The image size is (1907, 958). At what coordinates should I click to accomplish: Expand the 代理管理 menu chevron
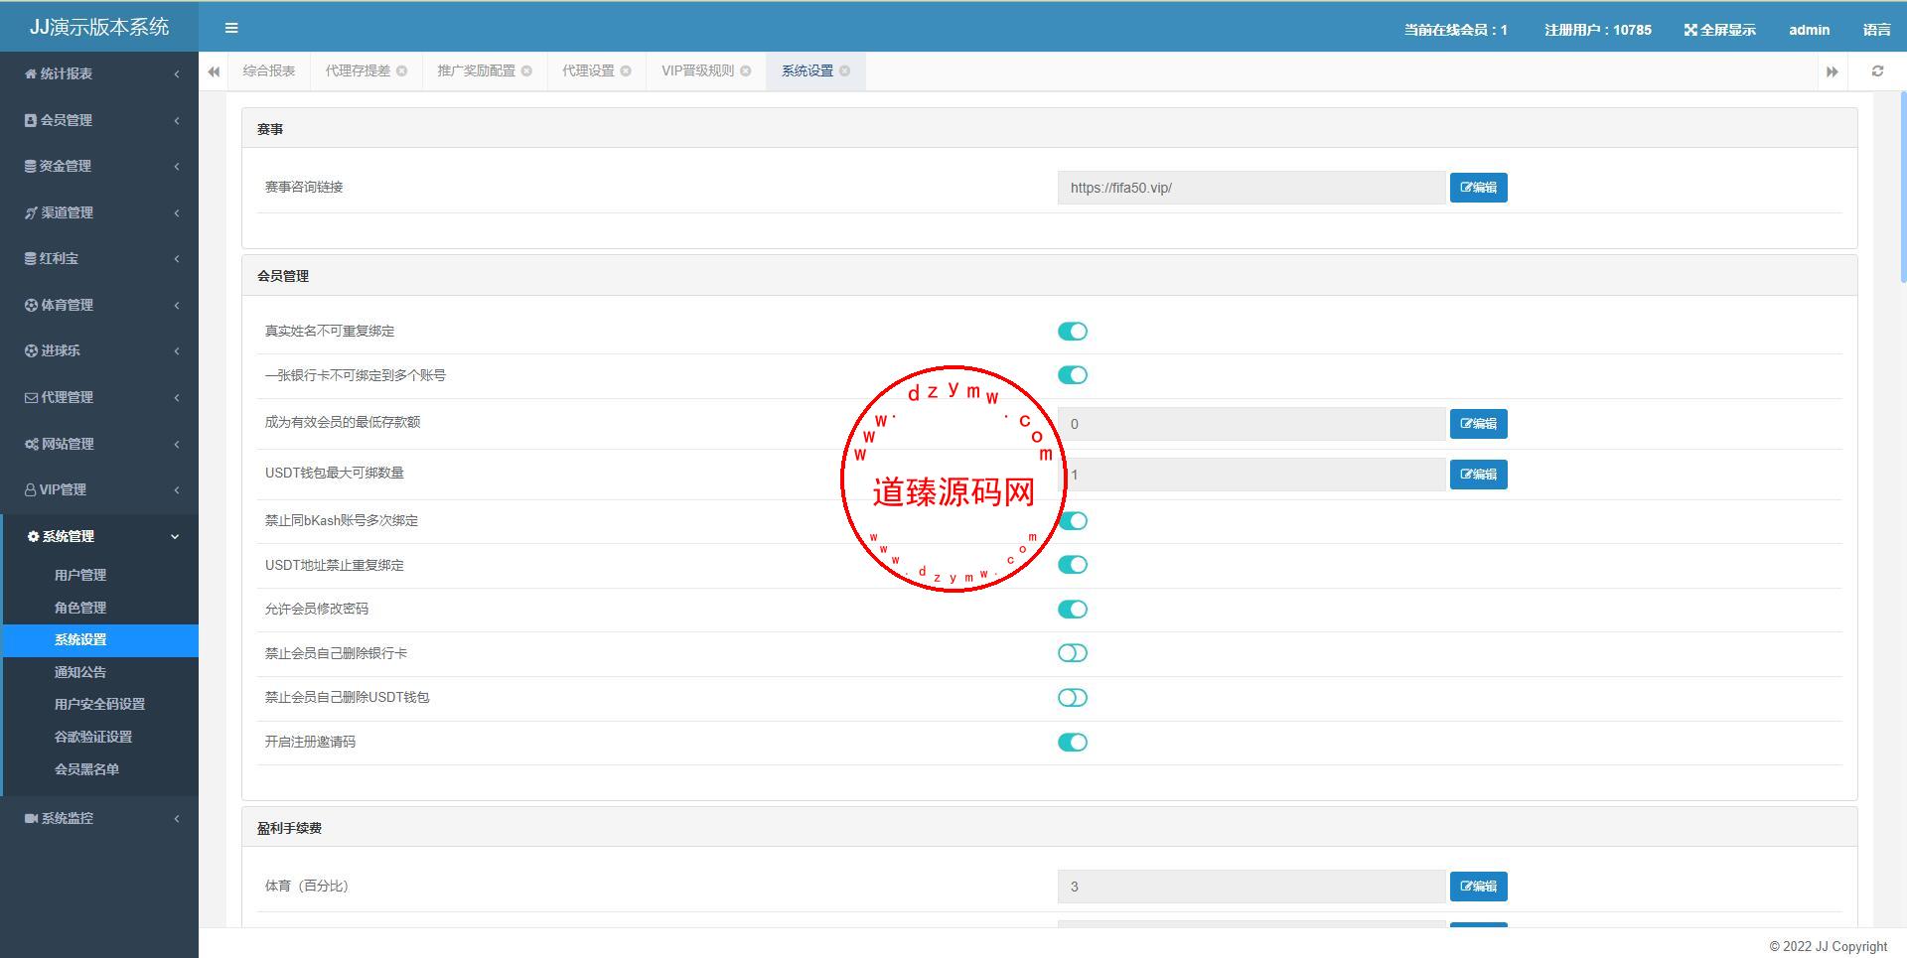(x=177, y=397)
